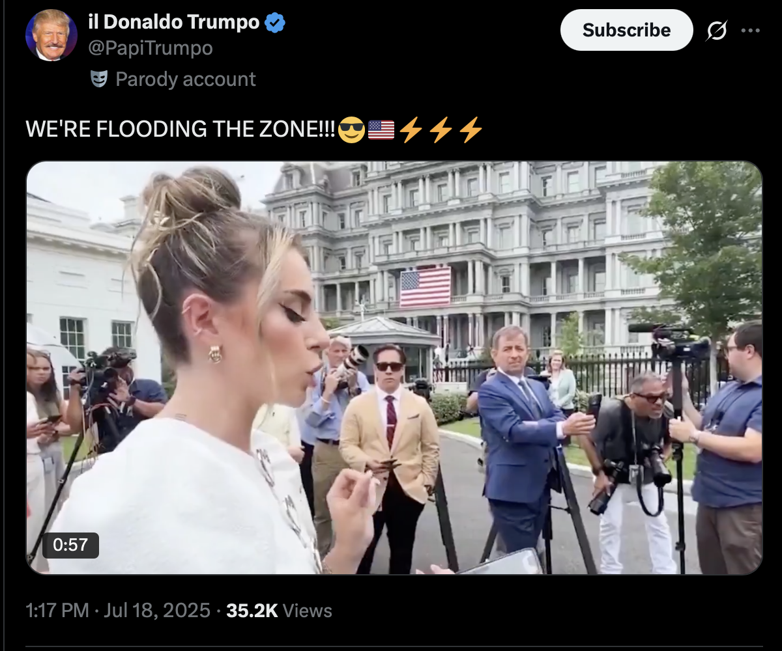
Task: Open the @PapiTrumpo handle link
Action: tap(151, 48)
